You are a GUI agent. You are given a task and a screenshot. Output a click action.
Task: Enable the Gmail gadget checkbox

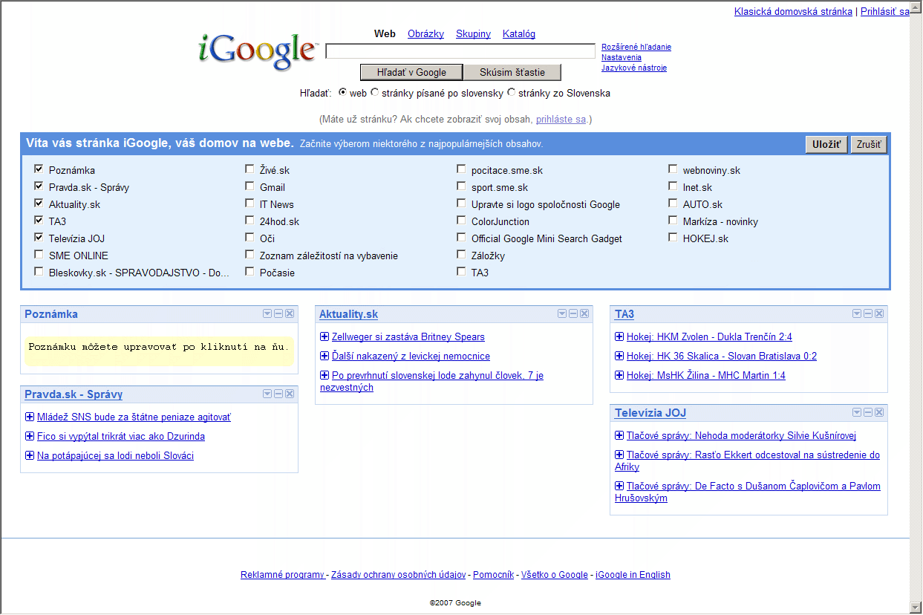click(249, 186)
